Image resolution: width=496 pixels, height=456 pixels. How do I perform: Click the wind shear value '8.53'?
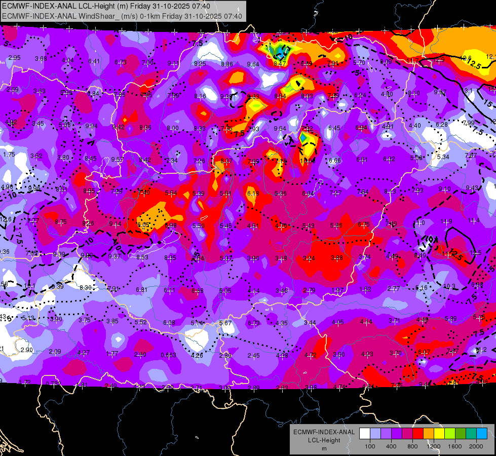click(142, 257)
